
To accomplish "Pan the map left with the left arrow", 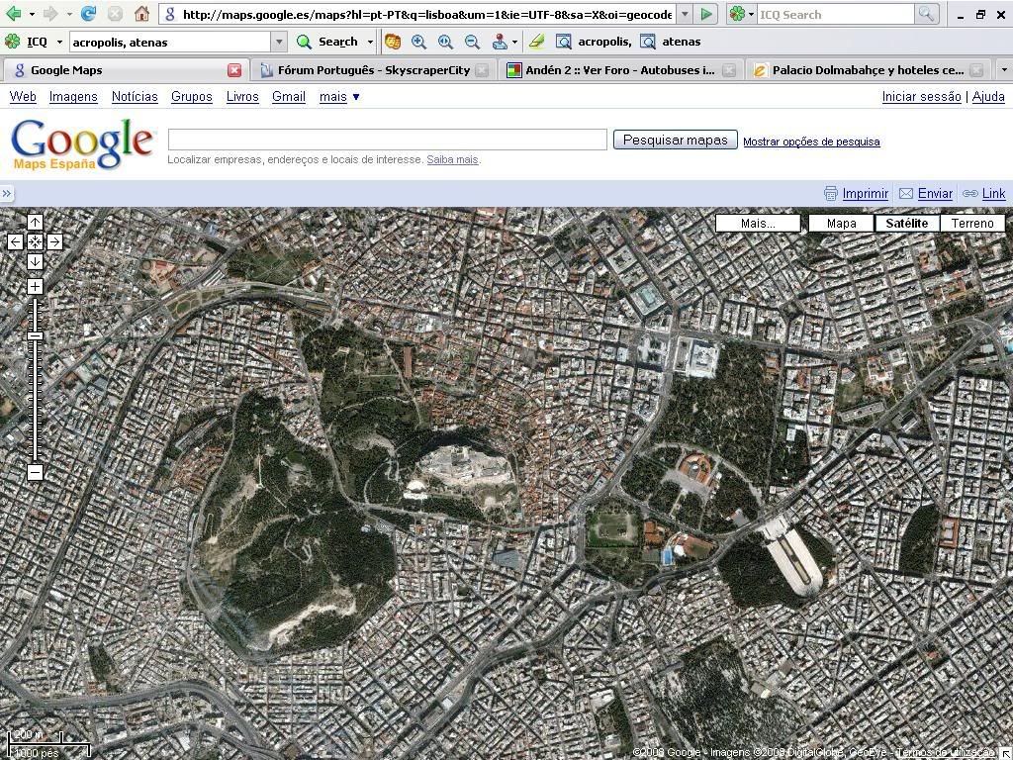I will pos(16,241).
